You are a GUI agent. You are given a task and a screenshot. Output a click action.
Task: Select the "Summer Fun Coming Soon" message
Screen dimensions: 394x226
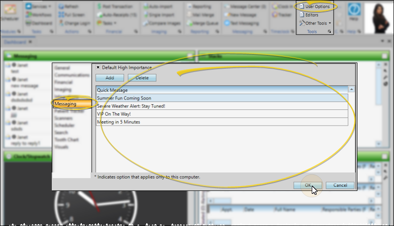tap(222, 98)
